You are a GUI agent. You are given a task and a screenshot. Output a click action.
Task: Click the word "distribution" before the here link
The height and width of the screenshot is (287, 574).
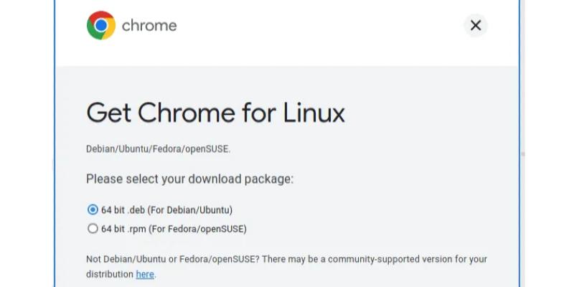point(109,274)
